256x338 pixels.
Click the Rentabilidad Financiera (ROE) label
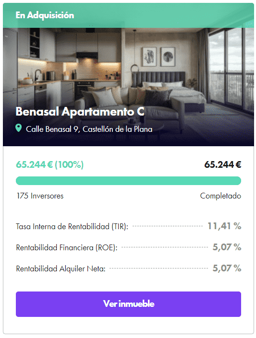67,247
